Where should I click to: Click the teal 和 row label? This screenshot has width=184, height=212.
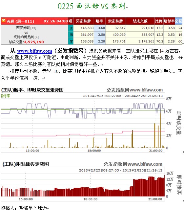tap(71, 35)
